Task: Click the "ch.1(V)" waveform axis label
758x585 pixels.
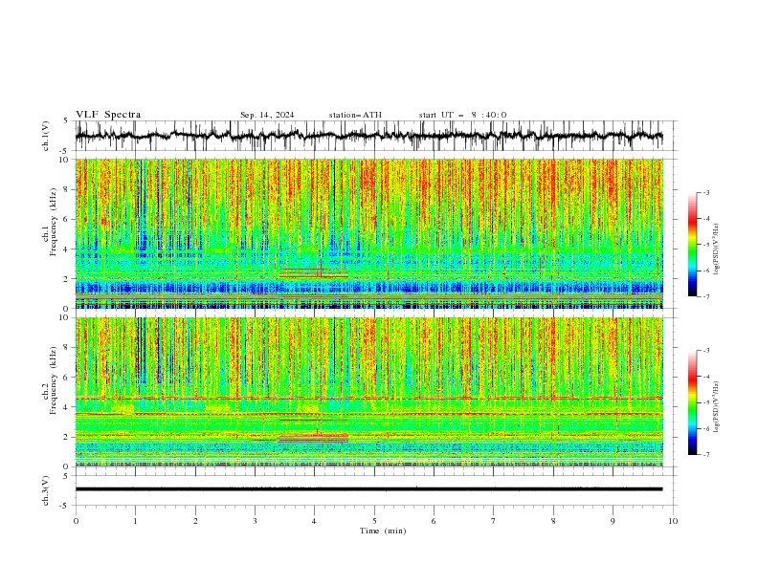Action: point(46,136)
